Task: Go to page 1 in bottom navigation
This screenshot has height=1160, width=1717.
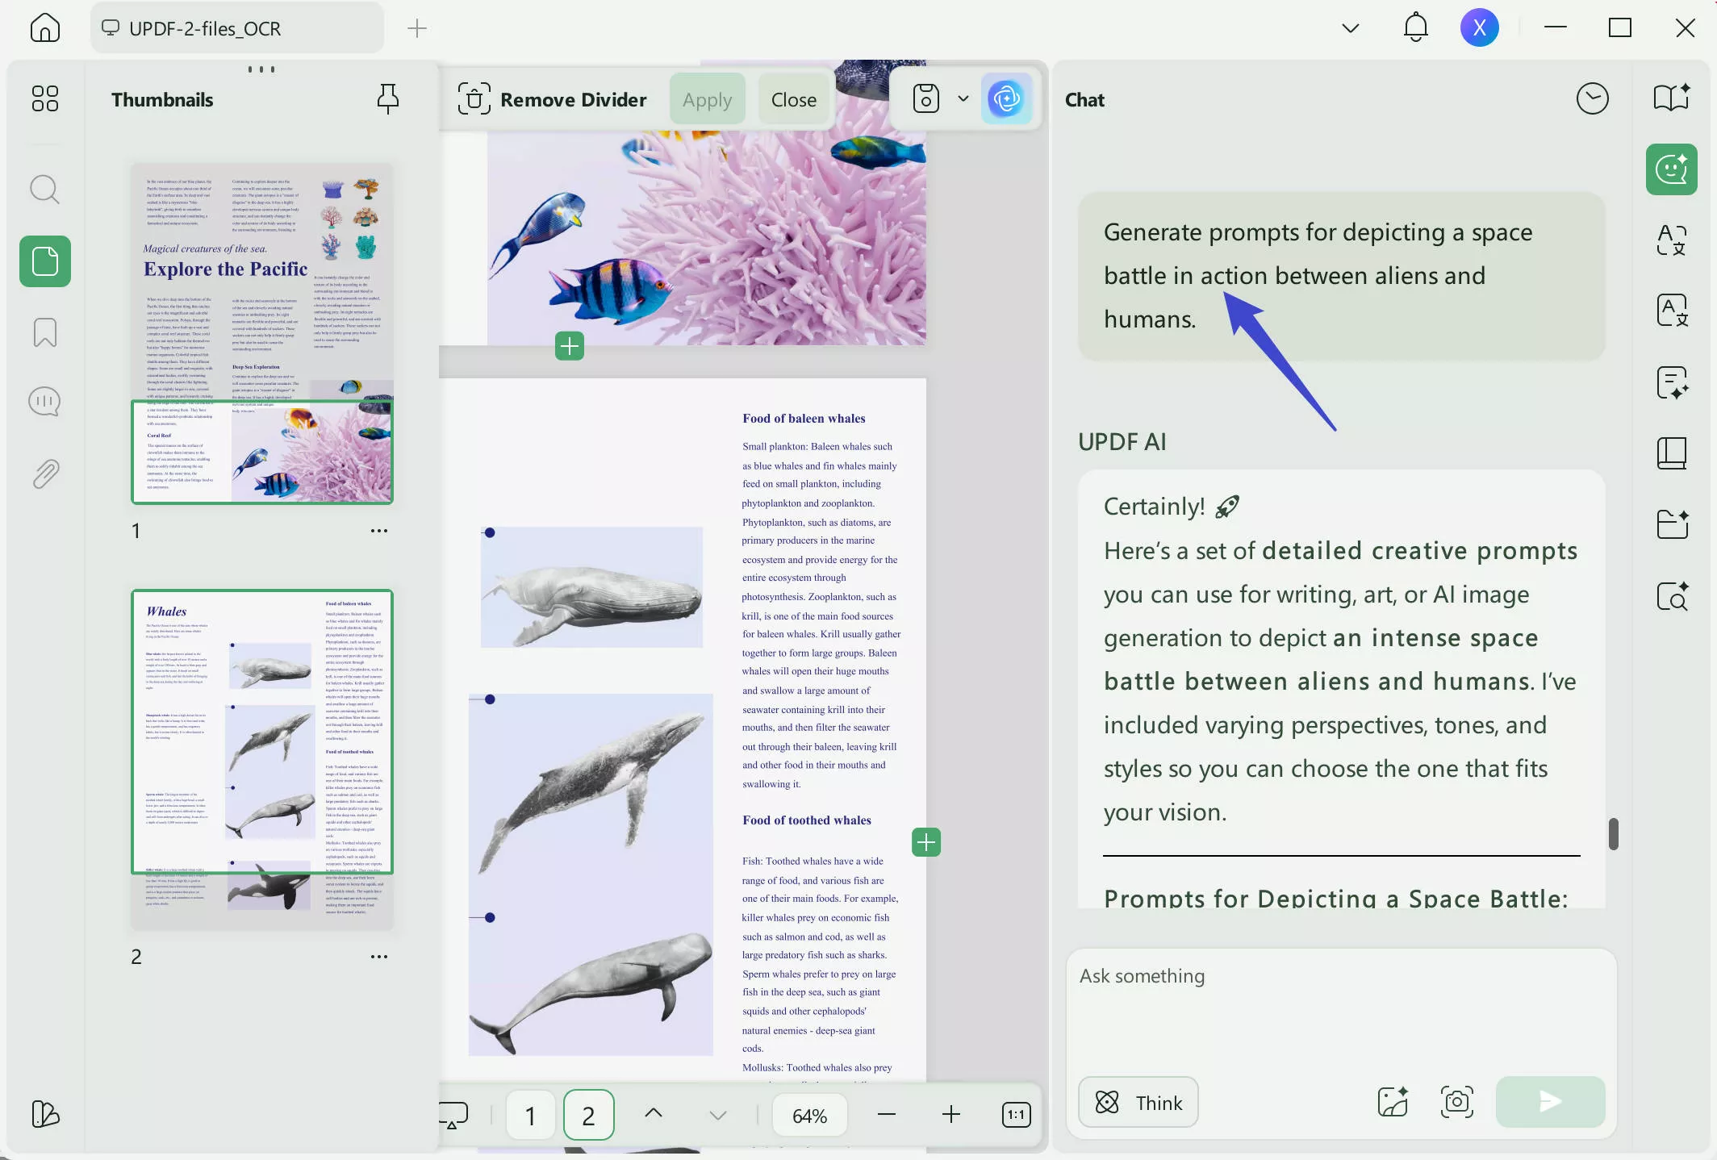Action: click(530, 1115)
